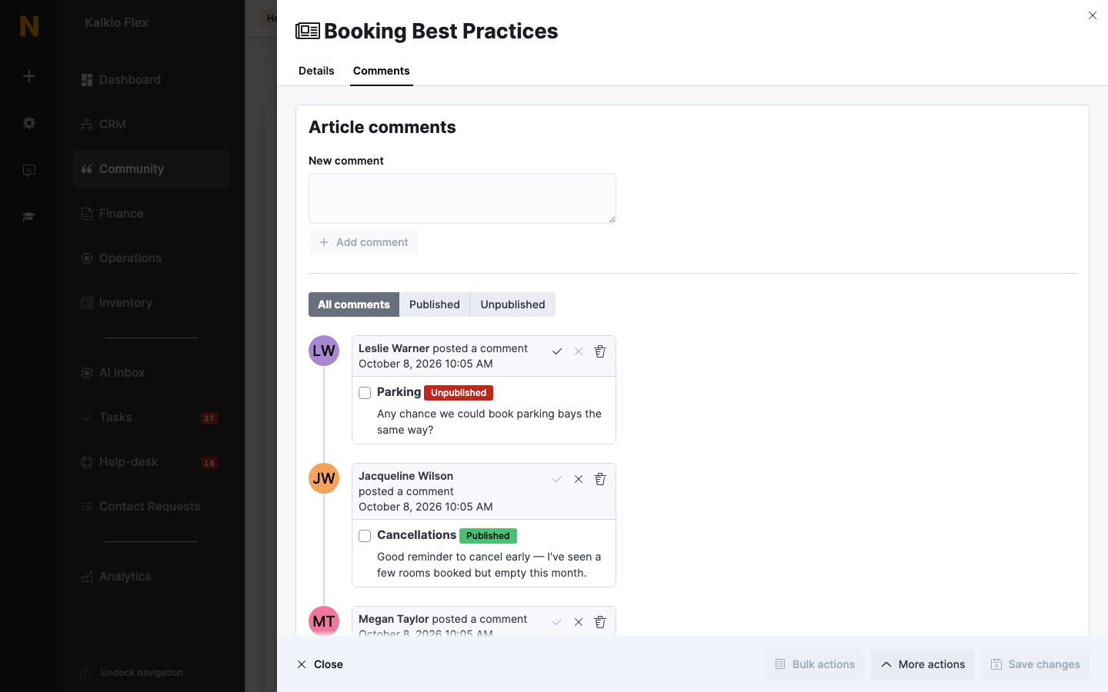This screenshot has width=1108, height=692.
Task: Expand the More actions menu
Action: pos(923,664)
